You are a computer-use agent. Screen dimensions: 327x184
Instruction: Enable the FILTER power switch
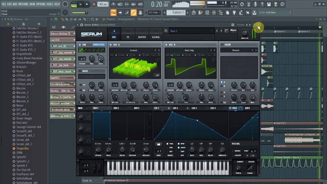(x=222, y=45)
